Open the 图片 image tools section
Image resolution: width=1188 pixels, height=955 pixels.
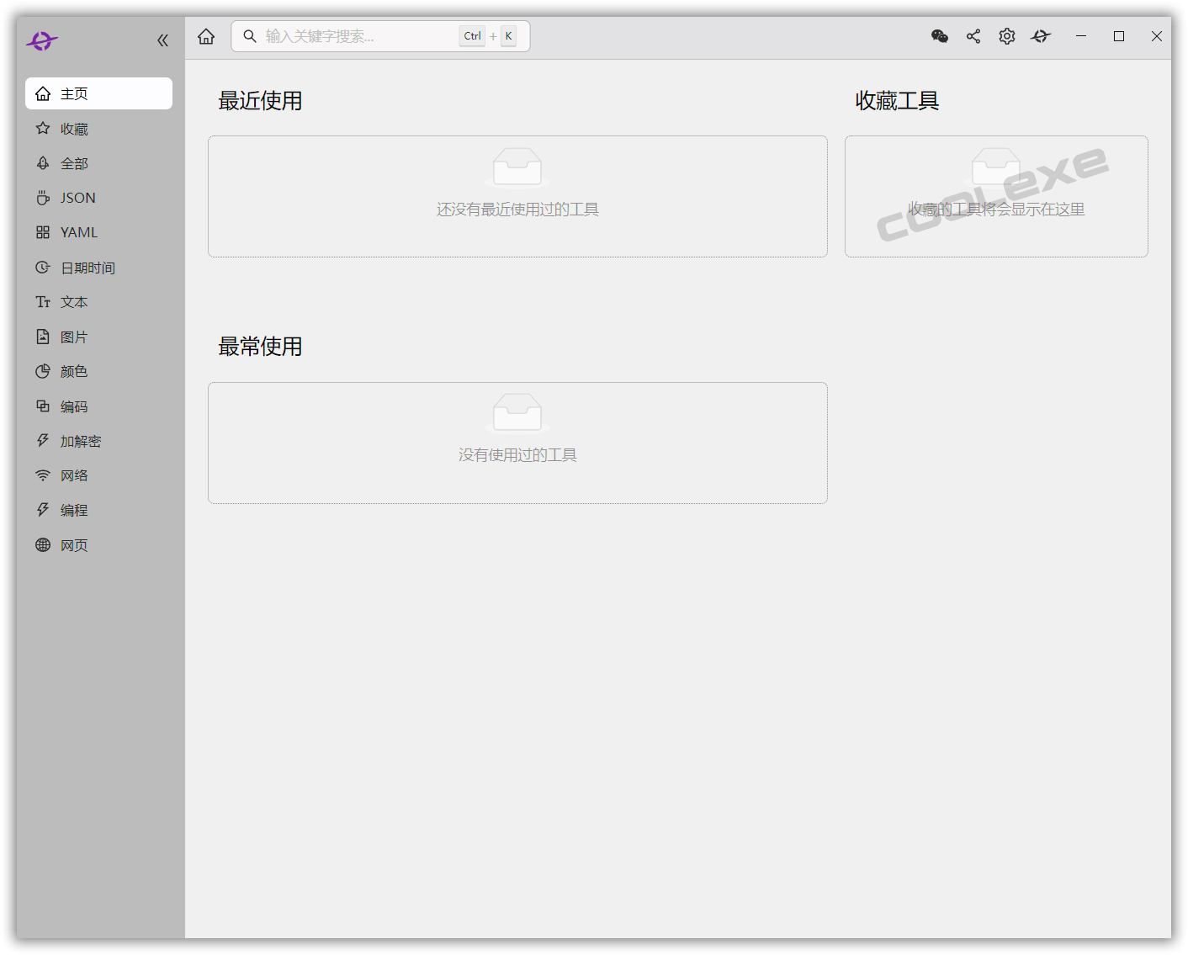73,336
